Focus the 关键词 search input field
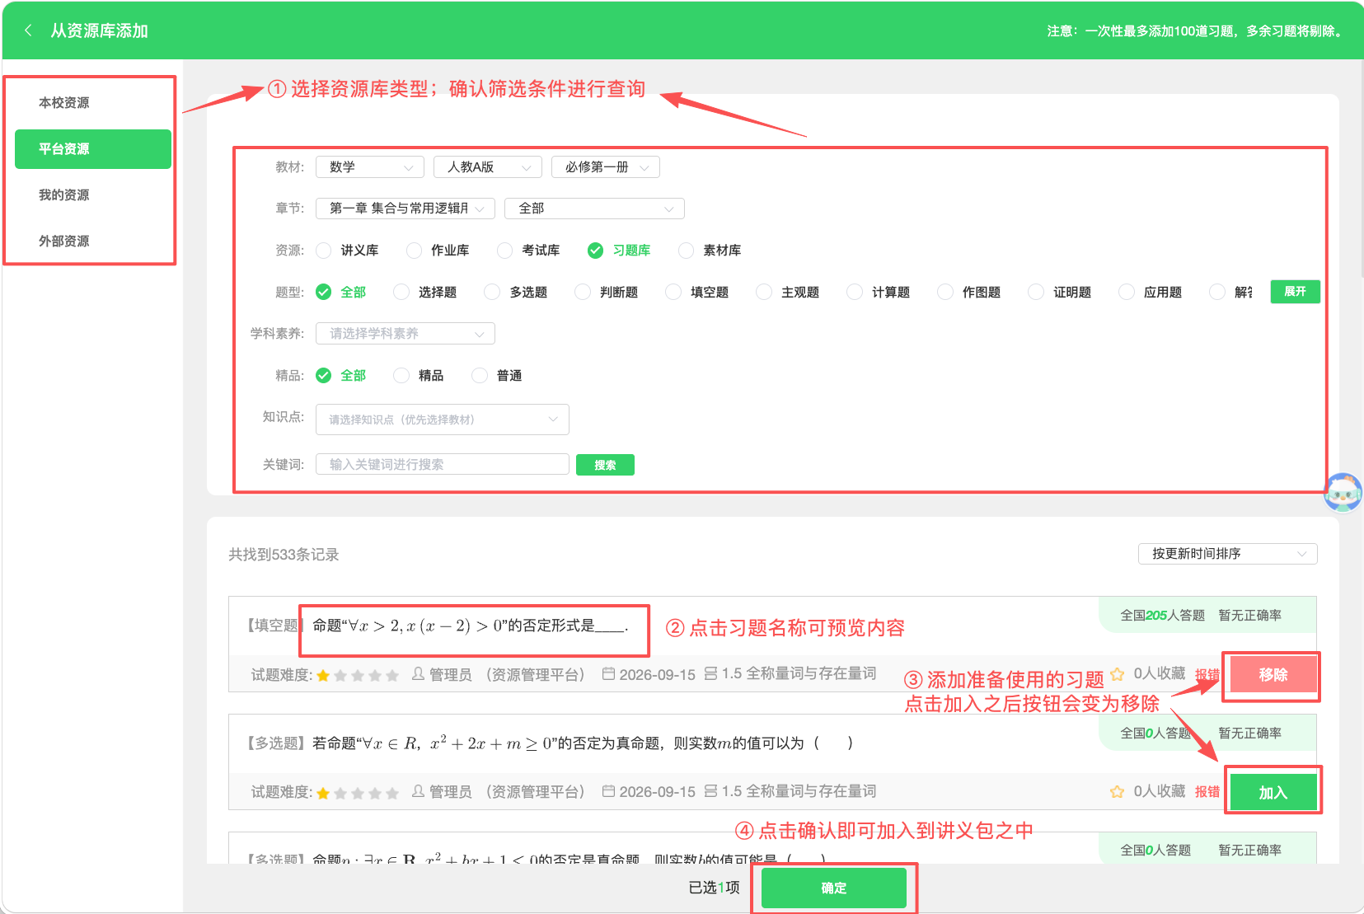 (x=443, y=464)
